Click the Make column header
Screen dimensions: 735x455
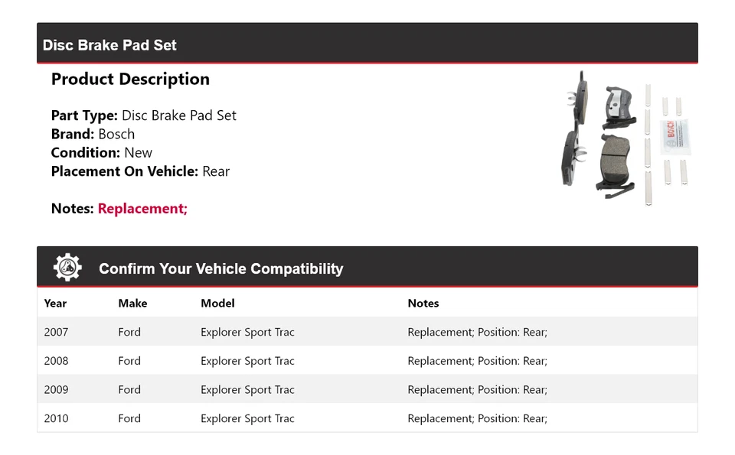pos(132,303)
